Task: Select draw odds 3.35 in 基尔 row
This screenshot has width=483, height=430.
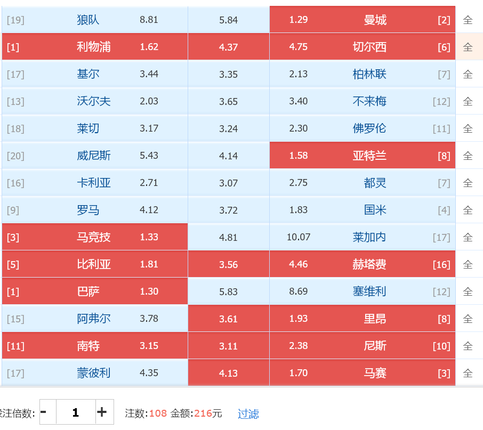Action: [x=229, y=74]
